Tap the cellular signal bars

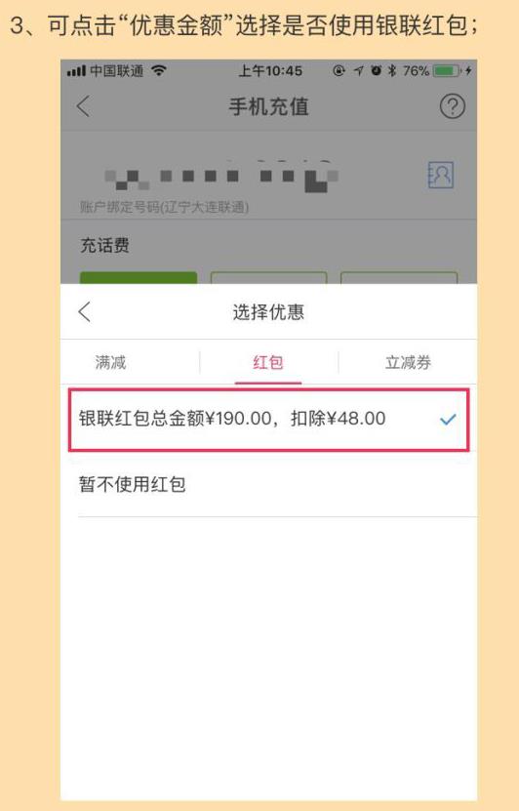click(x=76, y=71)
